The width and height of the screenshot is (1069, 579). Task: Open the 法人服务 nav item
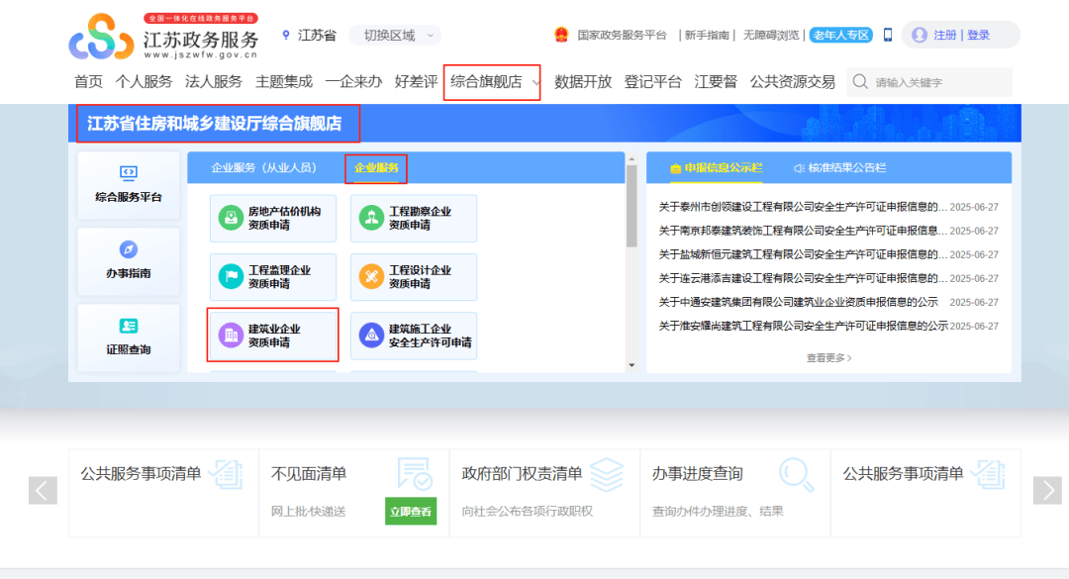(214, 82)
